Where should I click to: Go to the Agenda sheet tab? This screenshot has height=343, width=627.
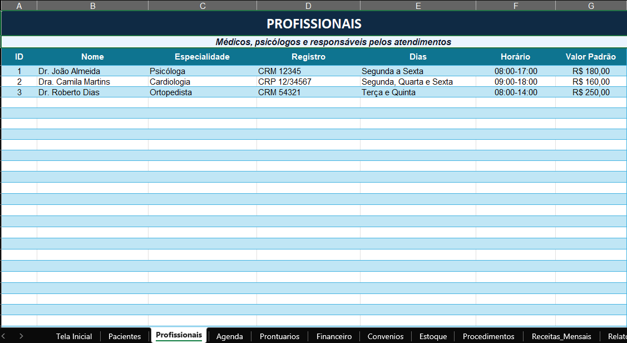click(230, 336)
